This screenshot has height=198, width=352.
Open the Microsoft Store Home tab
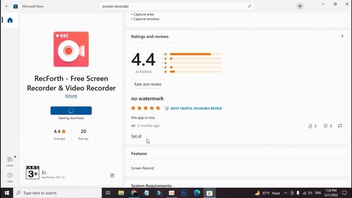pyautogui.click(x=10, y=20)
